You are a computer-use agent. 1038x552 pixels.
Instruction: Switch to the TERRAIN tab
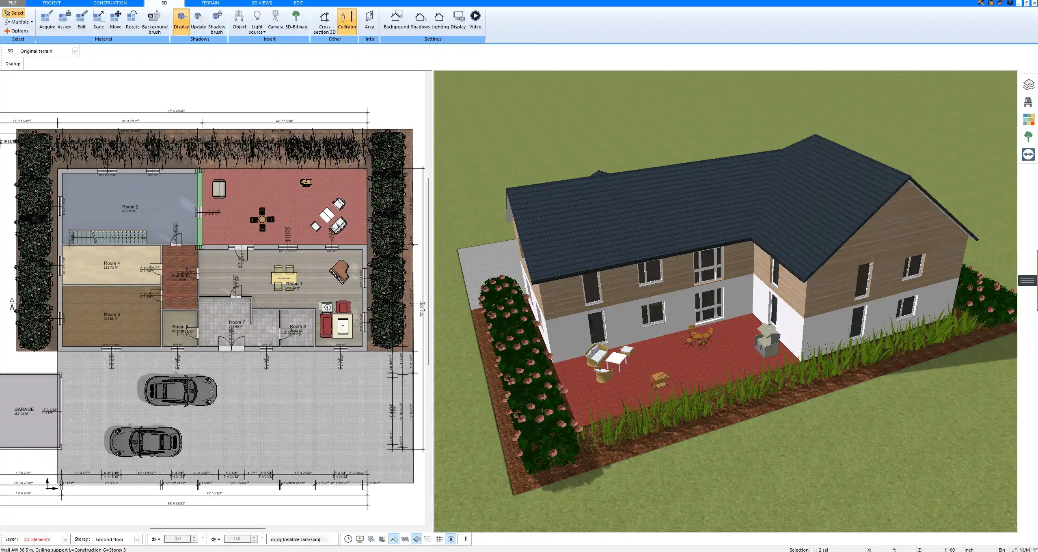click(x=210, y=3)
